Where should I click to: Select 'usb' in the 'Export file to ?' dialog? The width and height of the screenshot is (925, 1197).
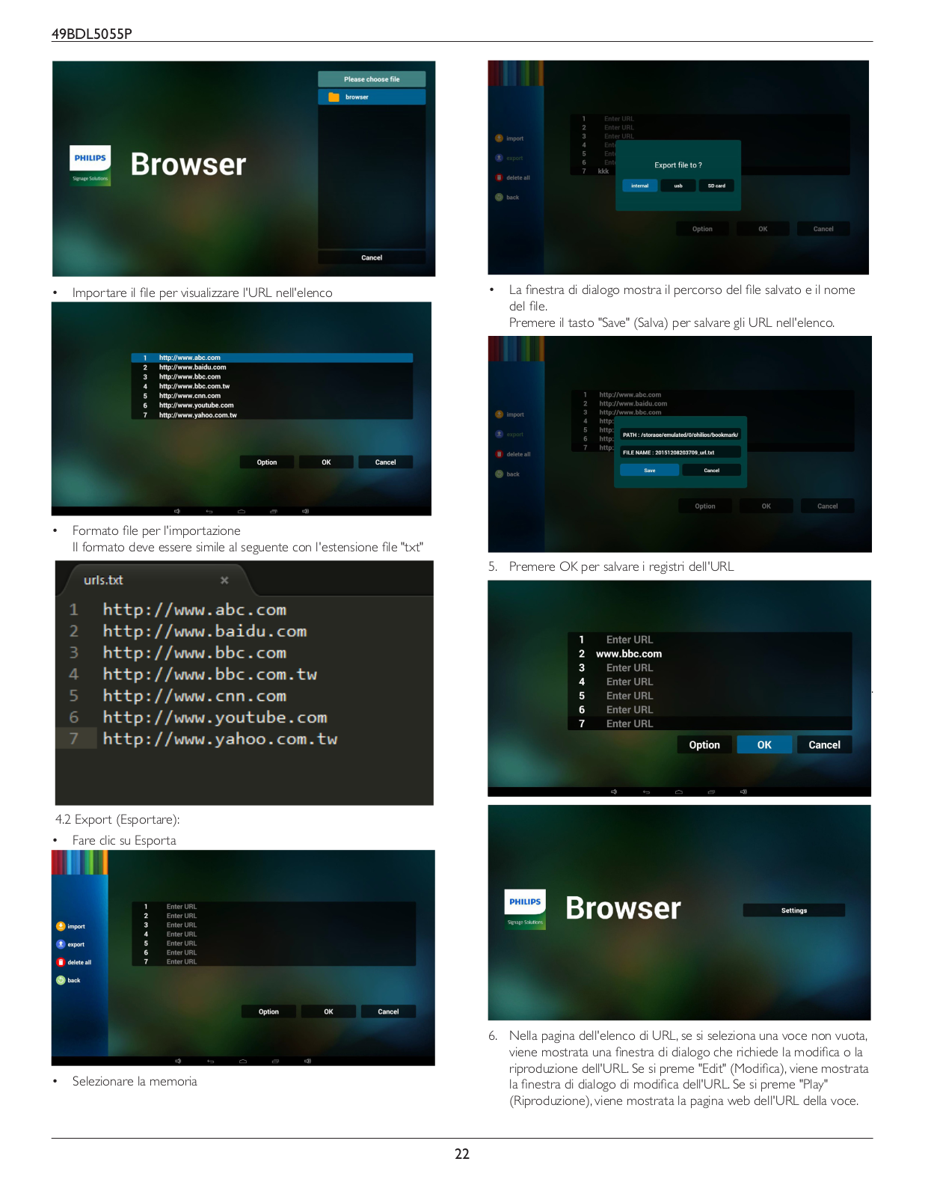click(x=678, y=186)
